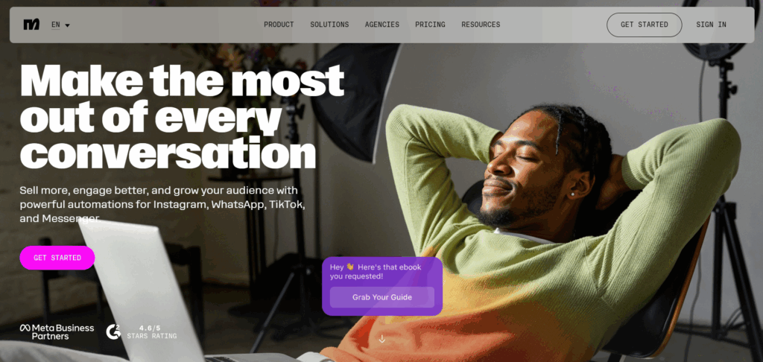This screenshot has width=763, height=362.
Task: Click the Manychat logo icon
Action: coord(31,25)
